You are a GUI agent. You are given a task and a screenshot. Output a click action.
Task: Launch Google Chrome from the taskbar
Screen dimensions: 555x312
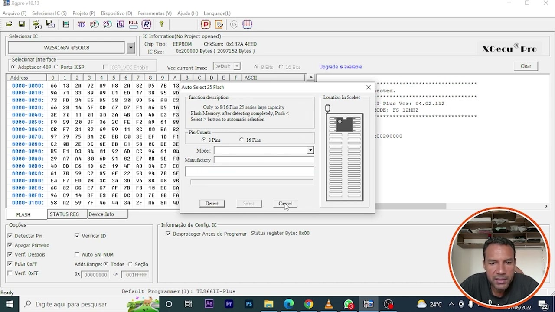309,304
